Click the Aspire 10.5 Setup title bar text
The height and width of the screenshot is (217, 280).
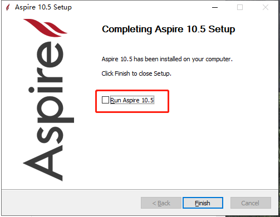pyautogui.click(x=43, y=7)
